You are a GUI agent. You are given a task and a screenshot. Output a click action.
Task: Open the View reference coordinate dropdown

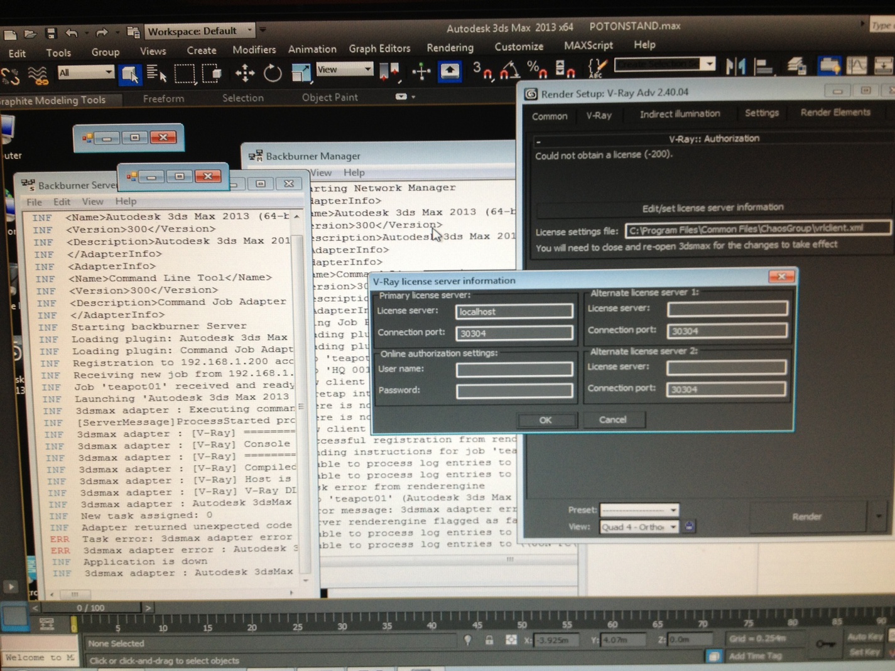[344, 70]
